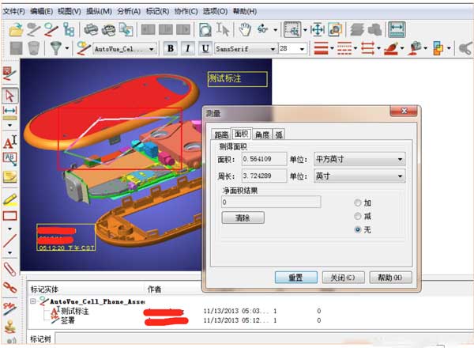Screen dimensions: 474x348
Task: Click the 周长 value field 3.724289
Action: (264, 176)
